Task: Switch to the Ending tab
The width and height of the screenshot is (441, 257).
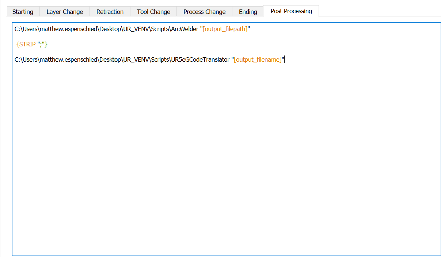Action: point(248,12)
